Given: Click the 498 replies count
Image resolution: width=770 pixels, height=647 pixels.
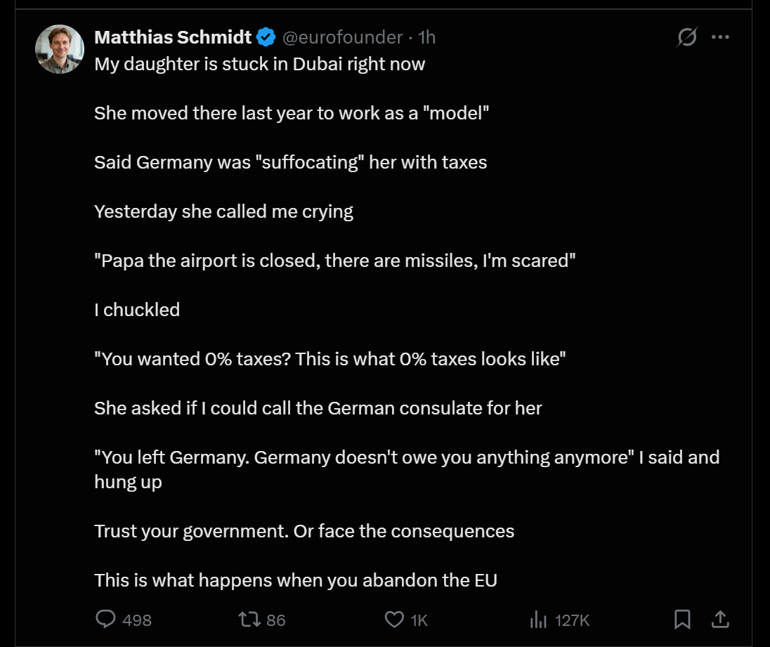Looking at the screenshot, I should [137, 620].
